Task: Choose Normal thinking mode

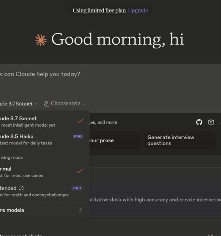Action: (43, 172)
